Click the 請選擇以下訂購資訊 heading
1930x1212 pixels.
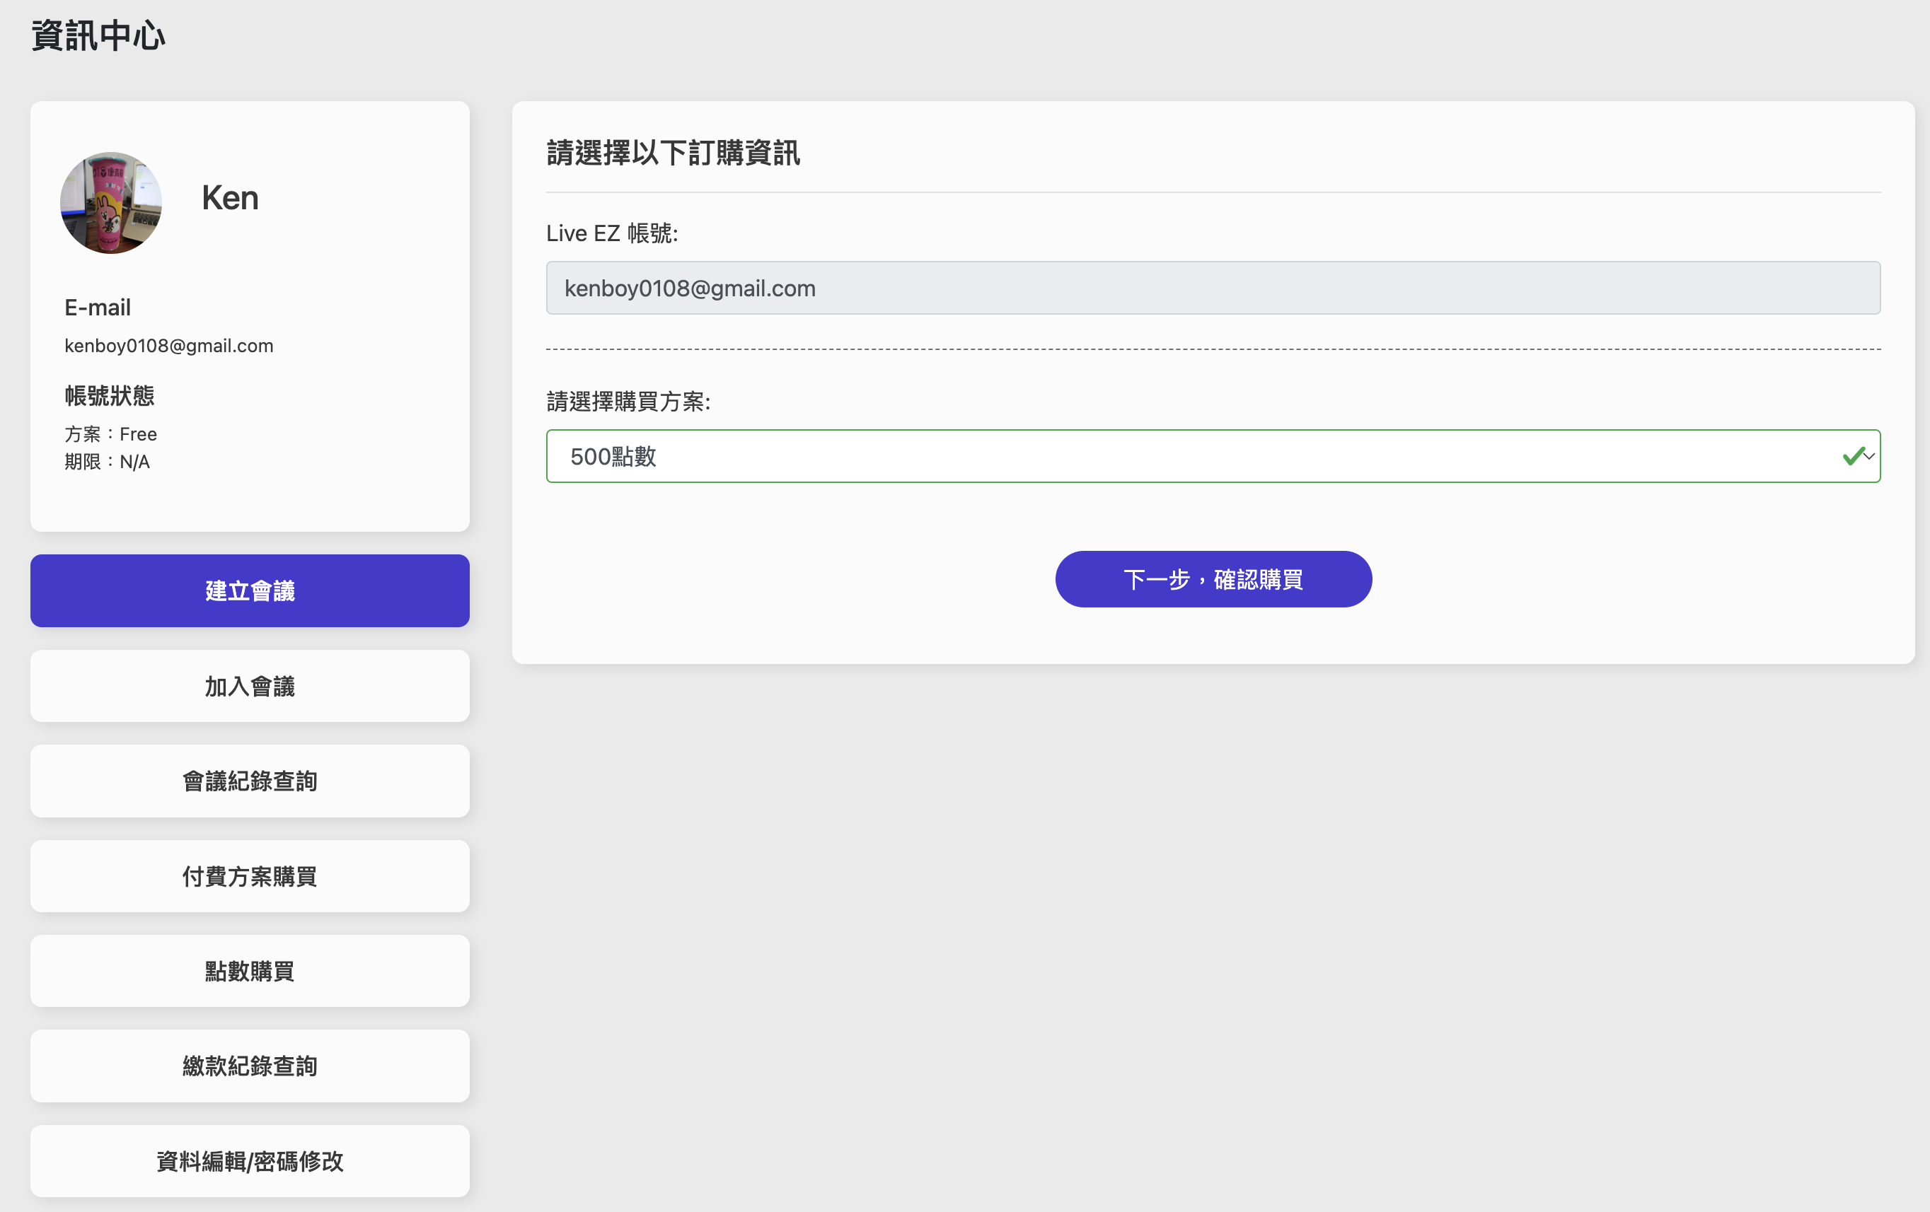(x=674, y=152)
